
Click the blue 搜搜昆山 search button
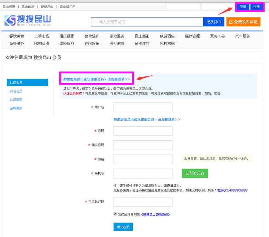(213, 22)
